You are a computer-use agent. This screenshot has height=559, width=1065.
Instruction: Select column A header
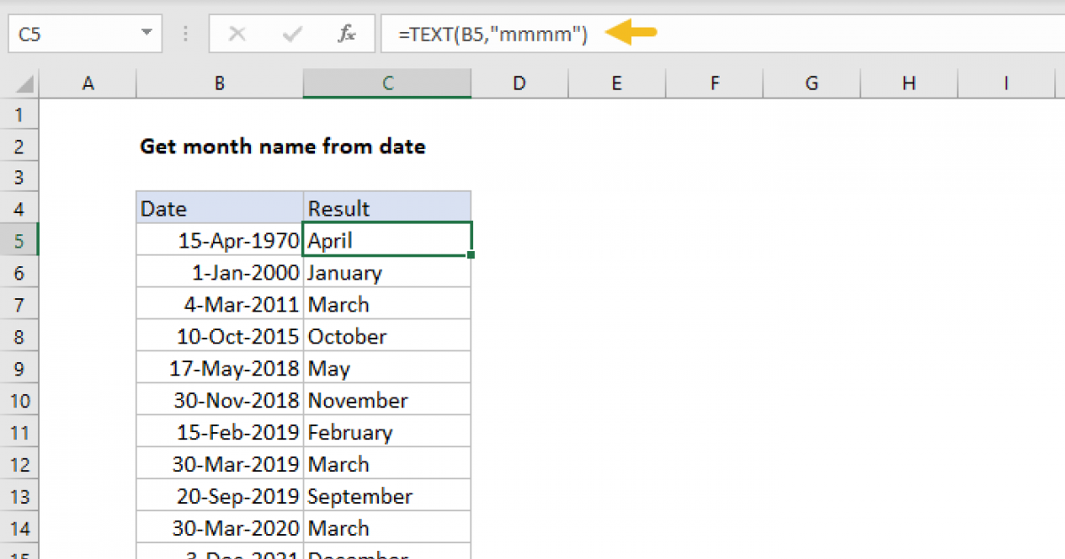point(88,83)
